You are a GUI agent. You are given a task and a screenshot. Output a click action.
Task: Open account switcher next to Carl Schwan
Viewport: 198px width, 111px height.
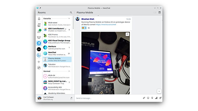click(x=71, y=98)
